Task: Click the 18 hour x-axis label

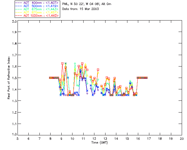Action: coord(160,139)
